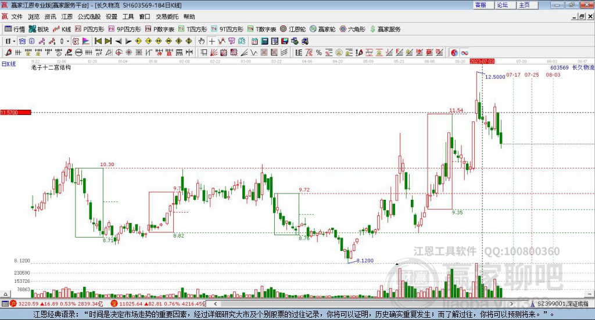
Task: Switch to the K线 chart view
Action: pos(62,29)
